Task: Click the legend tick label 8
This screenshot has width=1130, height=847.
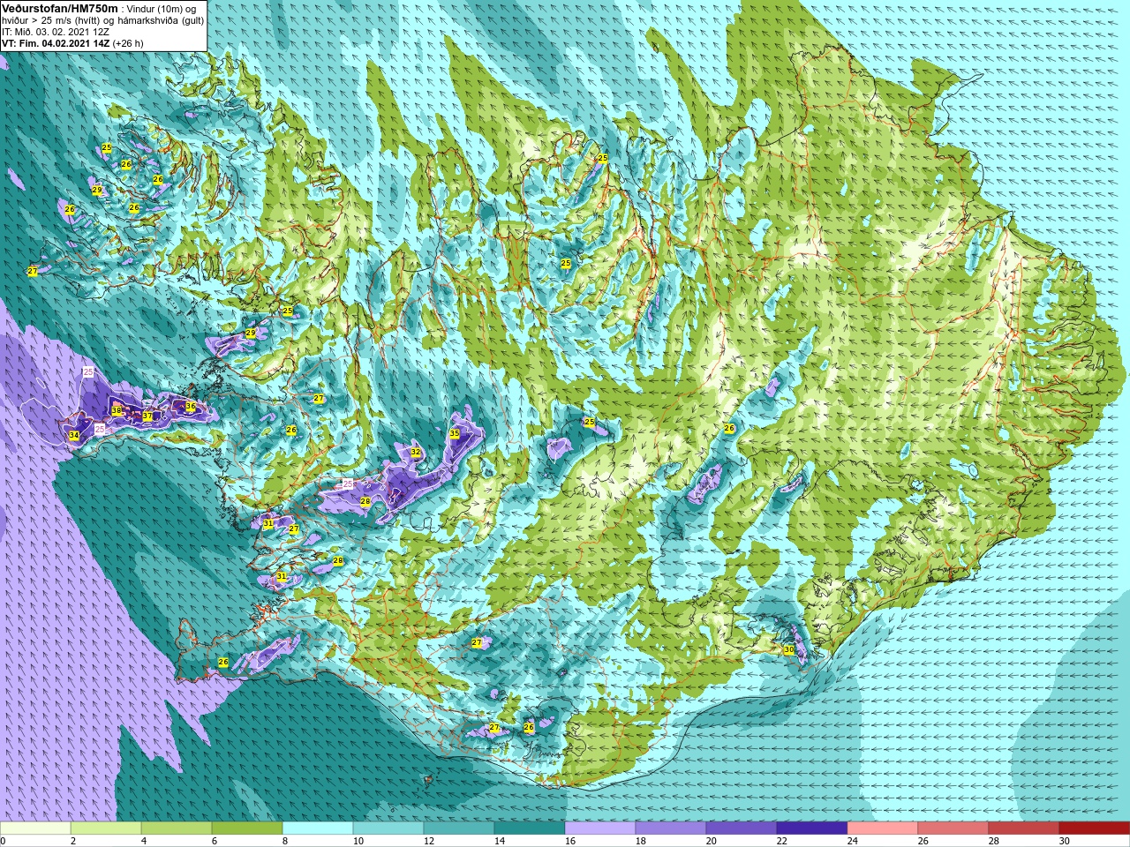Action: coord(285,841)
